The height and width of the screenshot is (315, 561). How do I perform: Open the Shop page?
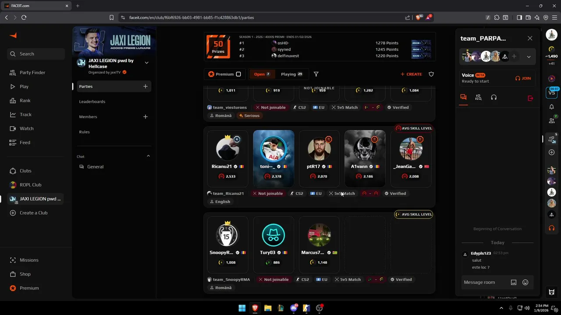(20, 274)
